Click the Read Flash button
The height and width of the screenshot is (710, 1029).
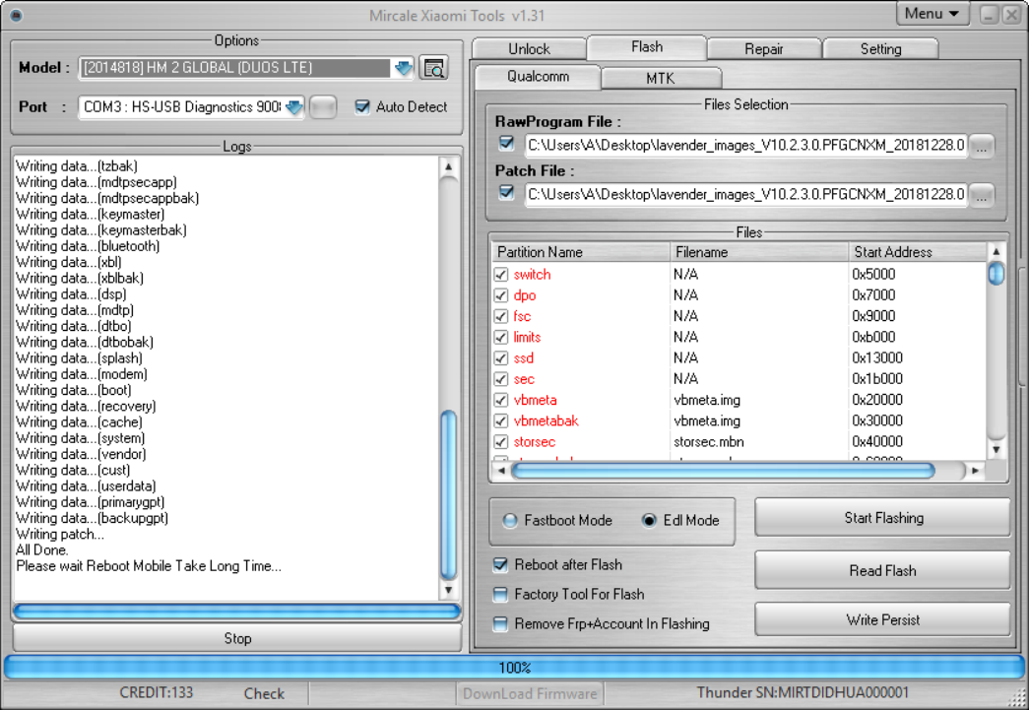[x=883, y=570]
